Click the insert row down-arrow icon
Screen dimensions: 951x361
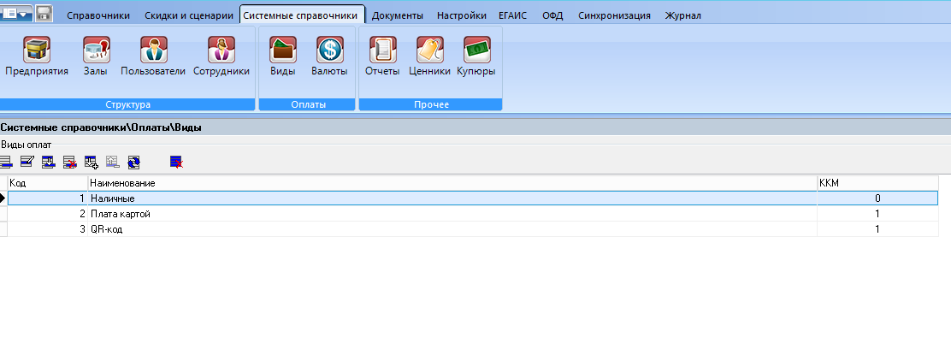click(49, 162)
